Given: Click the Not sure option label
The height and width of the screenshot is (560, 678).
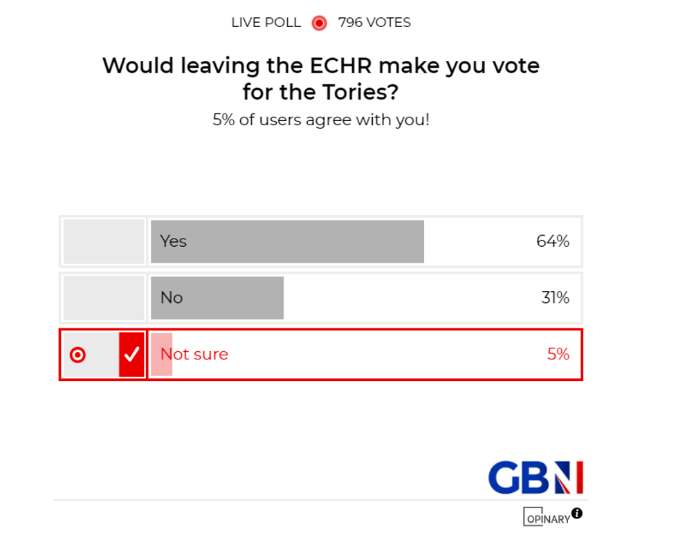Looking at the screenshot, I should (193, 355).
